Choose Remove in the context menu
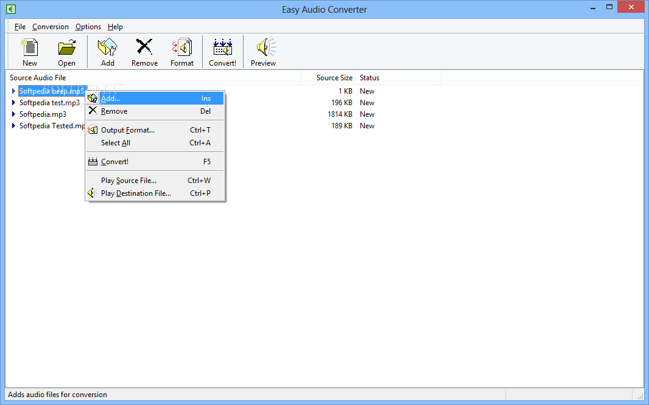Viewport: 649px width, 405px height. pos(155,111)
